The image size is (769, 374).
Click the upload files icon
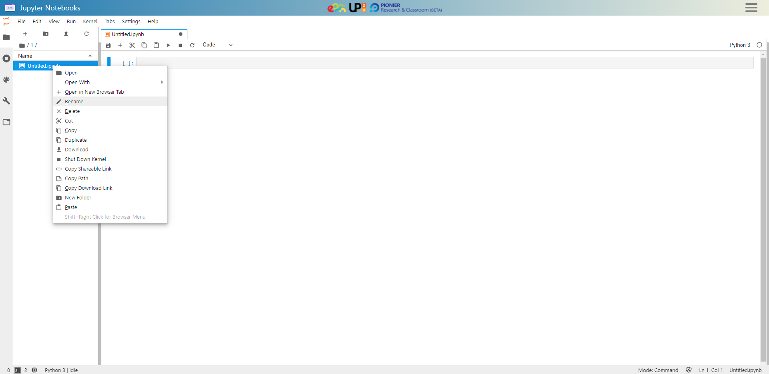pos(66,34)
